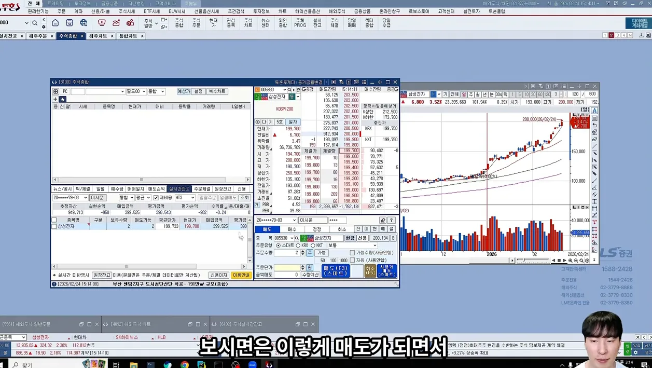This screenshot has width=652, height=368.
Task: Click the percent calculator toolbar icon
Action: tap(70, 23)
